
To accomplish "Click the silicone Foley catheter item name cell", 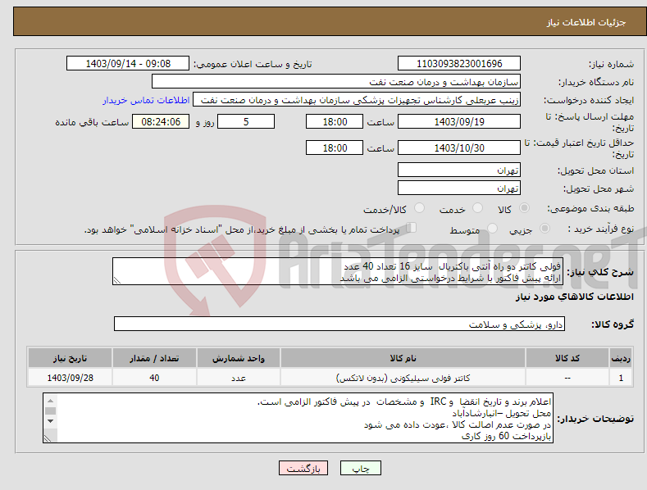I will point(403,378).
